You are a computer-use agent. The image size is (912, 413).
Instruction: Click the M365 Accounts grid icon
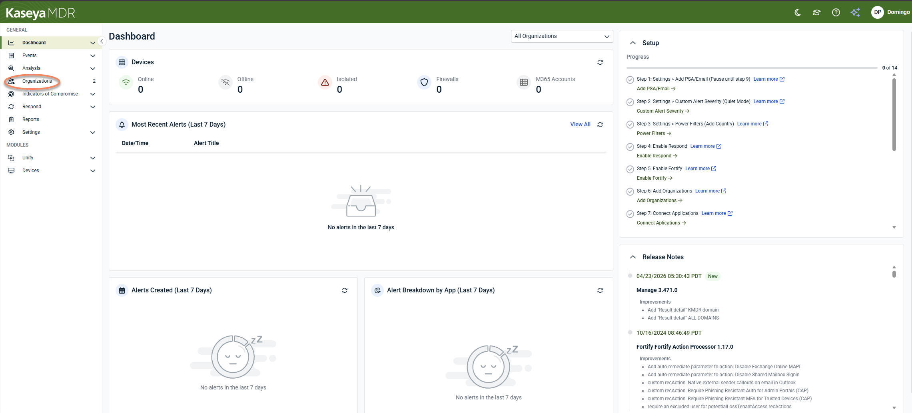pyautogui.click(x=524, y=82)
